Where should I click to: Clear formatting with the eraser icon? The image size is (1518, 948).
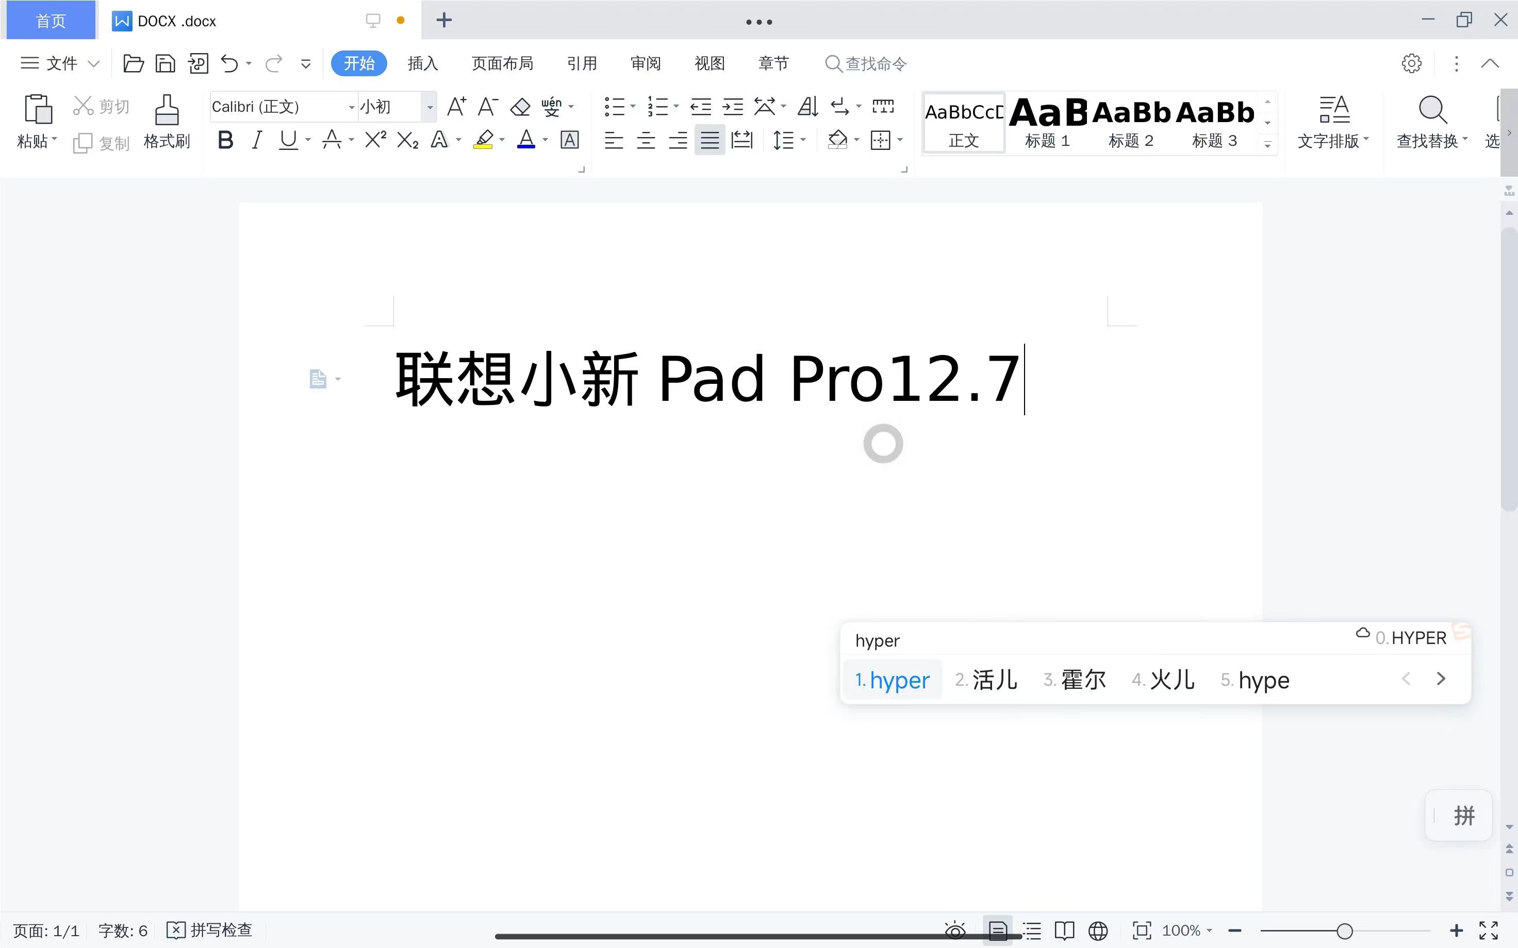tap(519, 107)
